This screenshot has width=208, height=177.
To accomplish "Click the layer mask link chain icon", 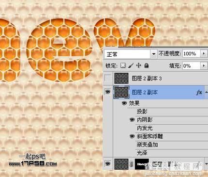I will (132, 164).
